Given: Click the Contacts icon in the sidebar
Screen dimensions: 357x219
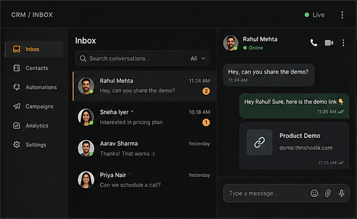Looking at the screenshot, I should pyautogui.click(x=17, y=68).
